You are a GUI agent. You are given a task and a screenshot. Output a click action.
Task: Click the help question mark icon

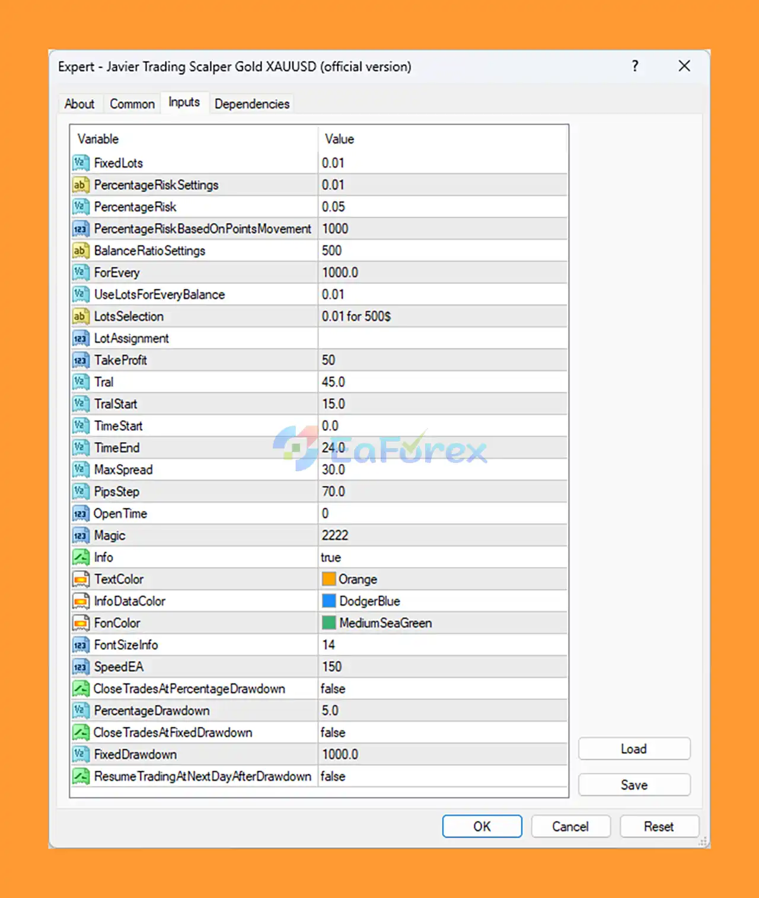coord(635,66)
